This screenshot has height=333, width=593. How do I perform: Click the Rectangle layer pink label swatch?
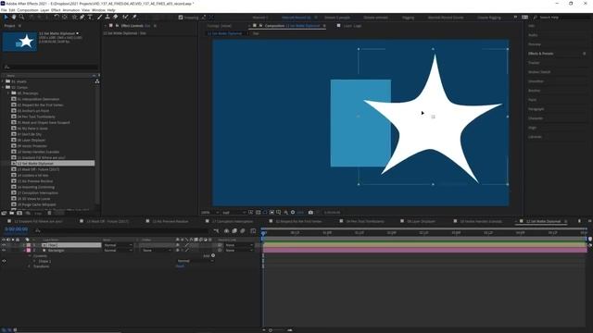tap(29, 251)
